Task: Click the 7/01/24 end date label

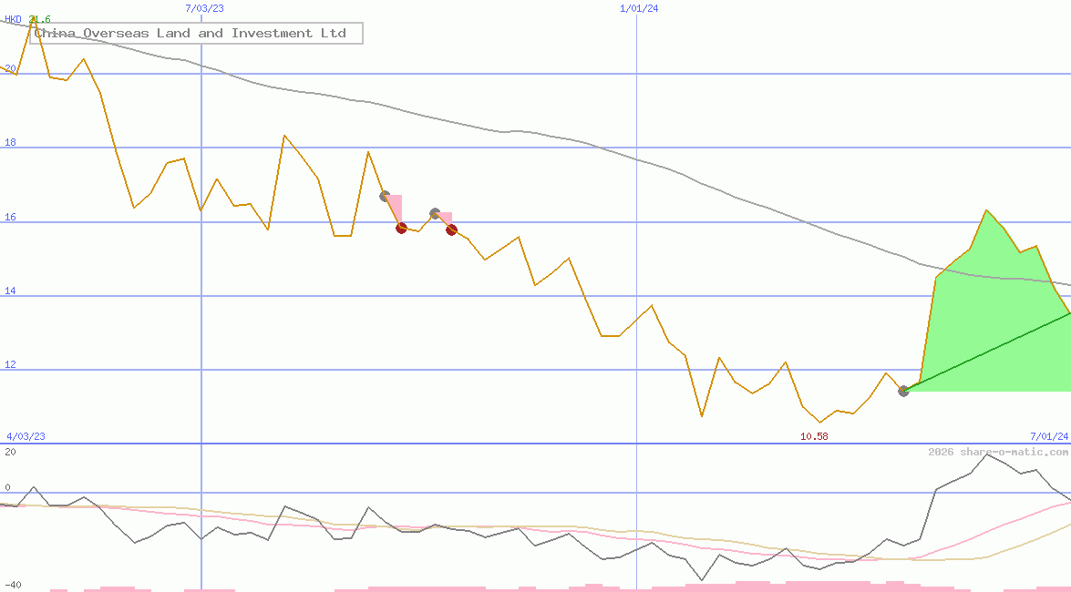Action: coord(1048,436)
